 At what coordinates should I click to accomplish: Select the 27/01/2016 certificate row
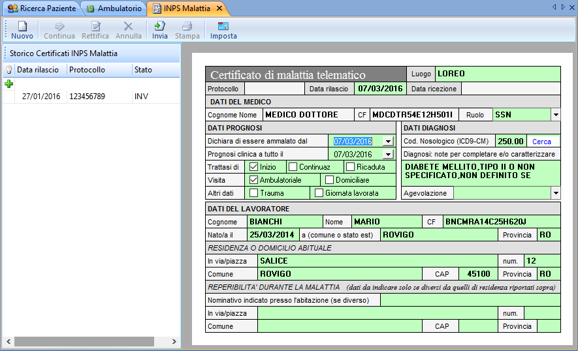[x=91, y=97]
